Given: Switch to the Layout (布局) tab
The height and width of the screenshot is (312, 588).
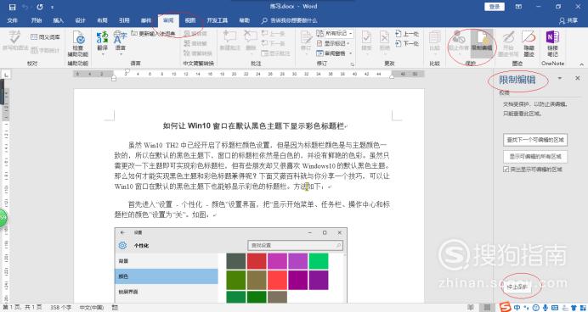Looking at the screenshot, I should pos(102,20).
